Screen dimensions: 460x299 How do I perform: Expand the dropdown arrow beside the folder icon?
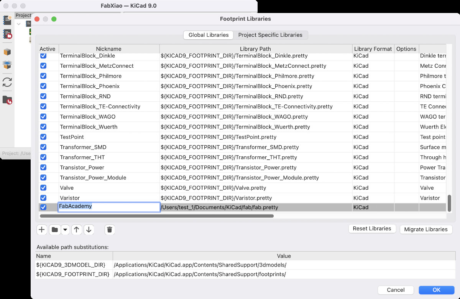point(65,229)
